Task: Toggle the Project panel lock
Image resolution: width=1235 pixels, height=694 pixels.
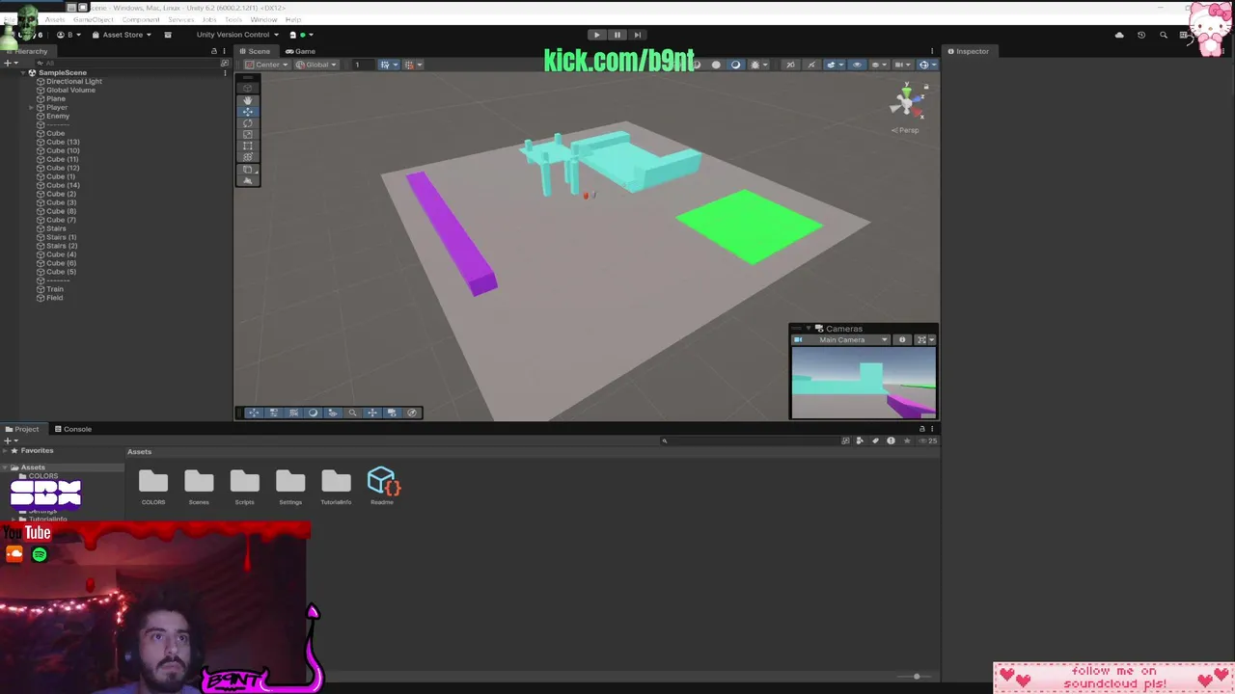Action: 922,429
